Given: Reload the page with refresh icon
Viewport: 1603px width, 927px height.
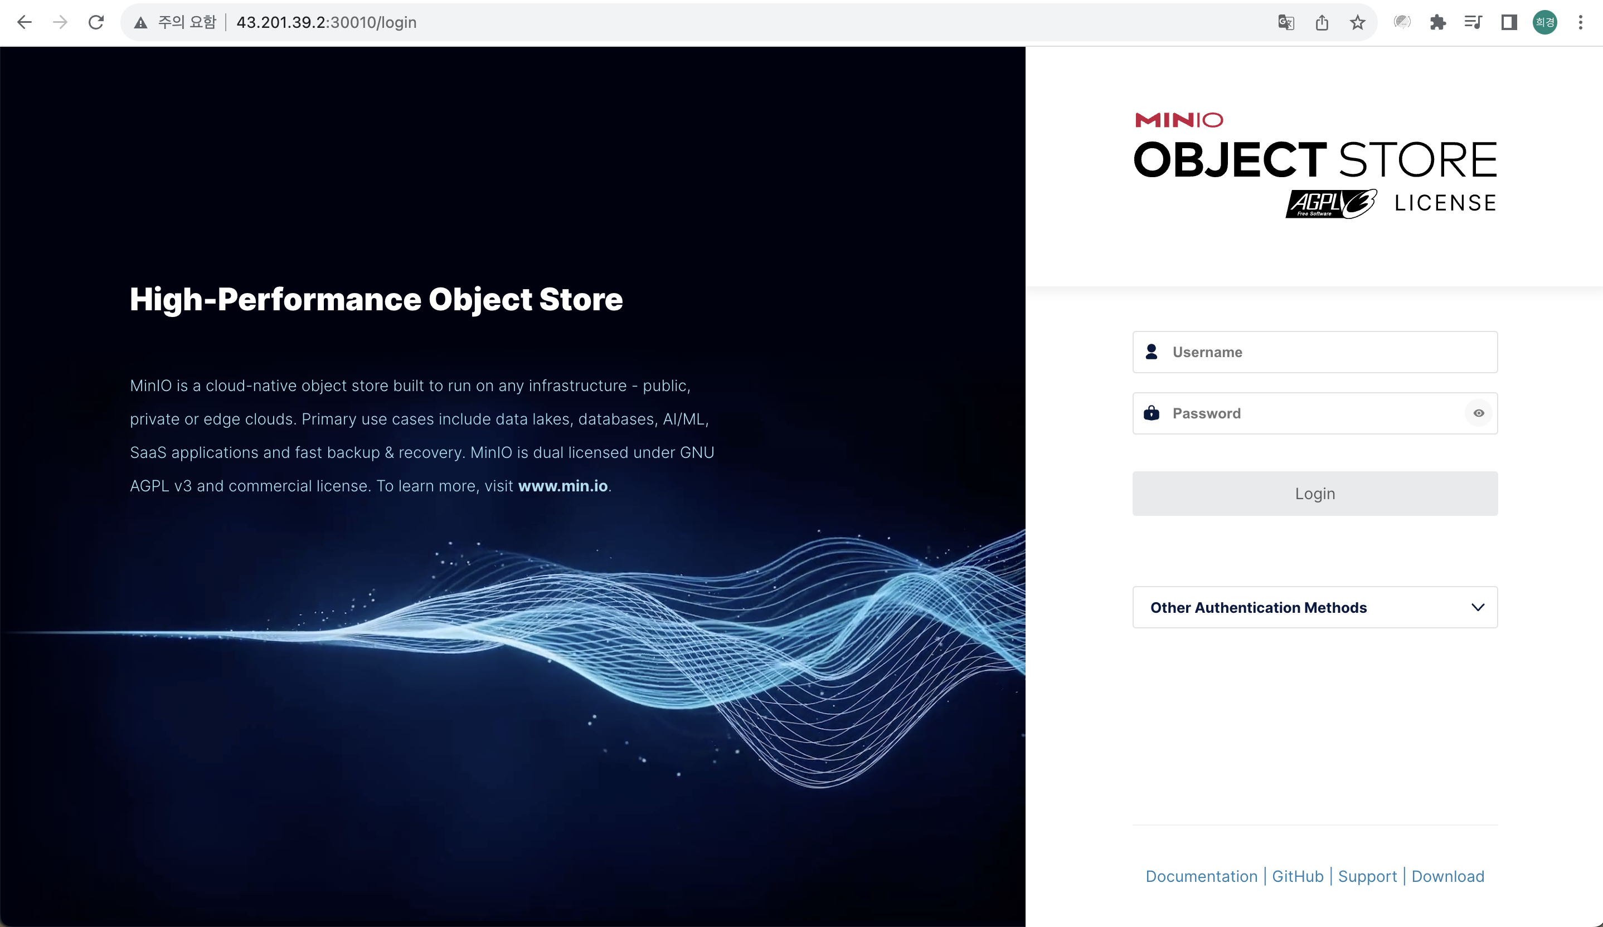Looking at the screenshot, I should coord(96,22).
